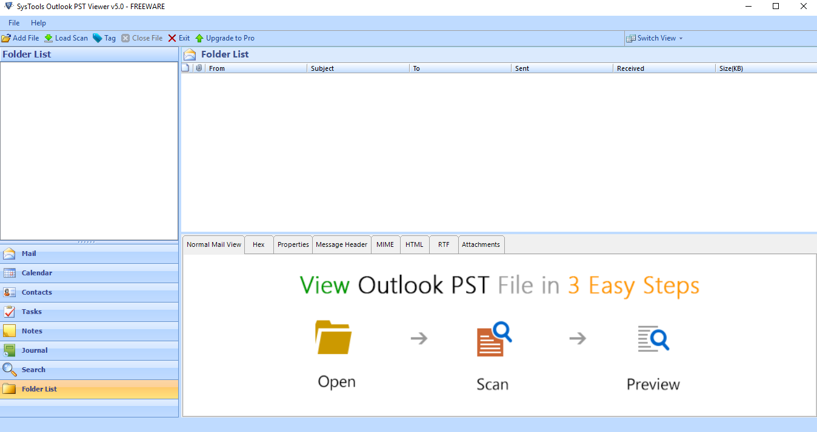The image size is (817, 432).
Task: Click the green Journal icon in sidebar
Action: 9,350
